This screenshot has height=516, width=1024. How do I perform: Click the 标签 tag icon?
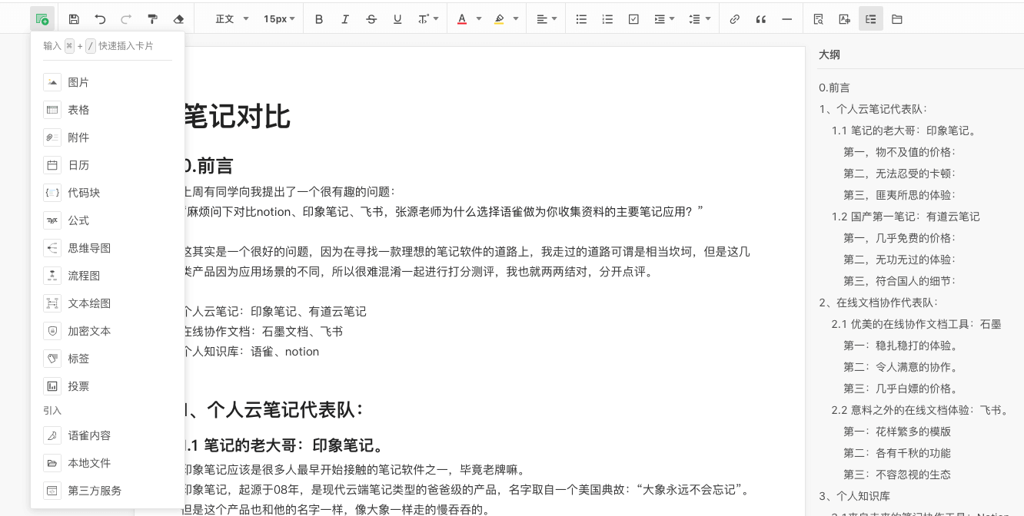(52, 359)
